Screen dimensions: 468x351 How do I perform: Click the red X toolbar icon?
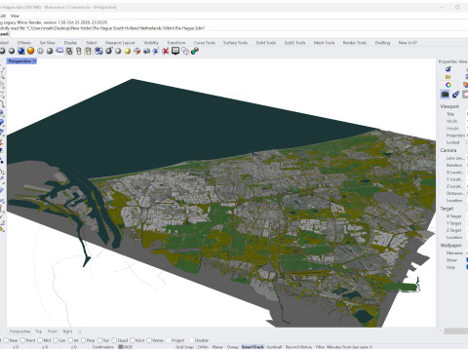166,51
